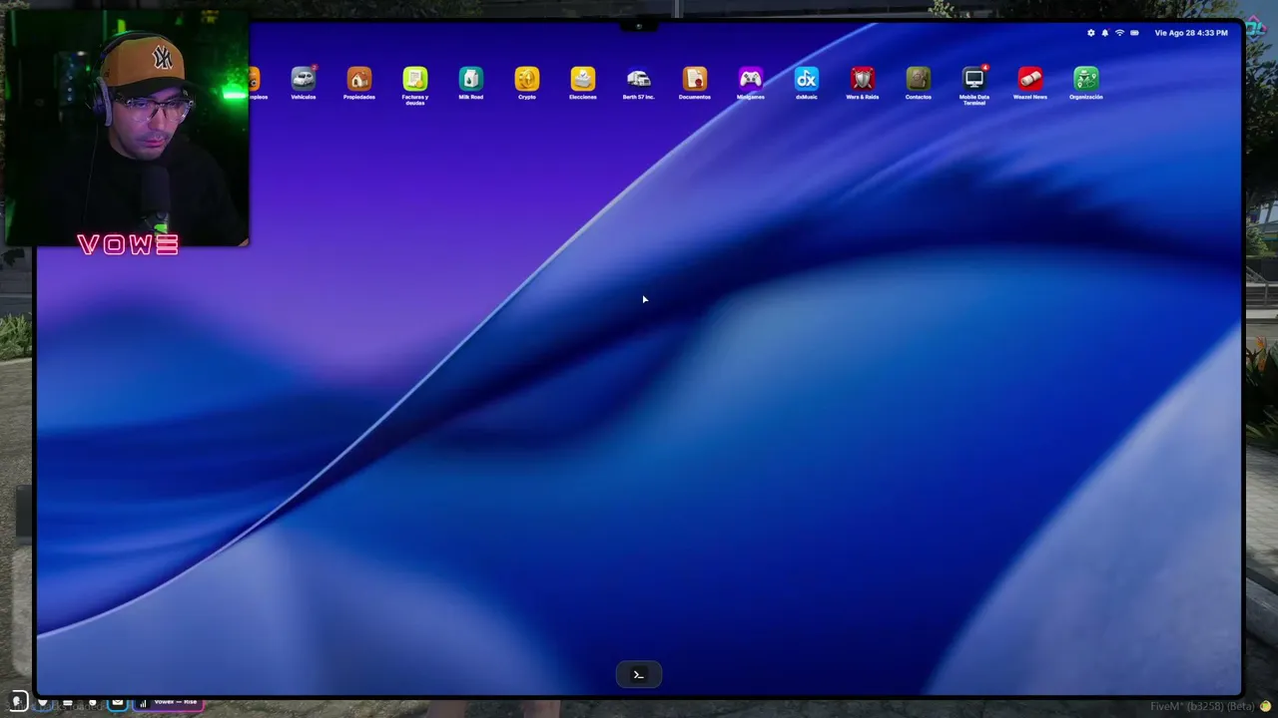Open the Wars & Raids app
Viewport: 1278px width, 718px height.
[x=863, y=79]
